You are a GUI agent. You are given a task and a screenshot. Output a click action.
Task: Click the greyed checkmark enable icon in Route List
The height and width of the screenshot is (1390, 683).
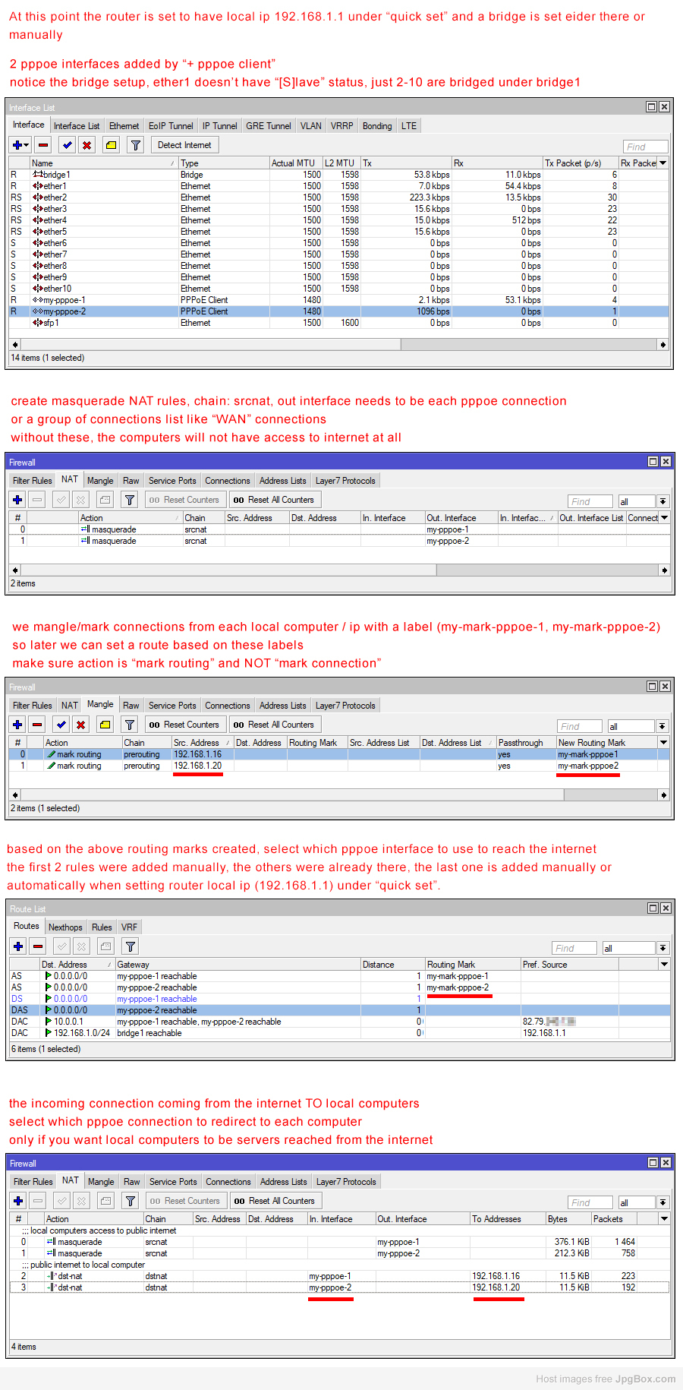62,946
